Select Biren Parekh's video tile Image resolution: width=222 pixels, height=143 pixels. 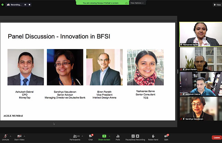click(201, 59)
